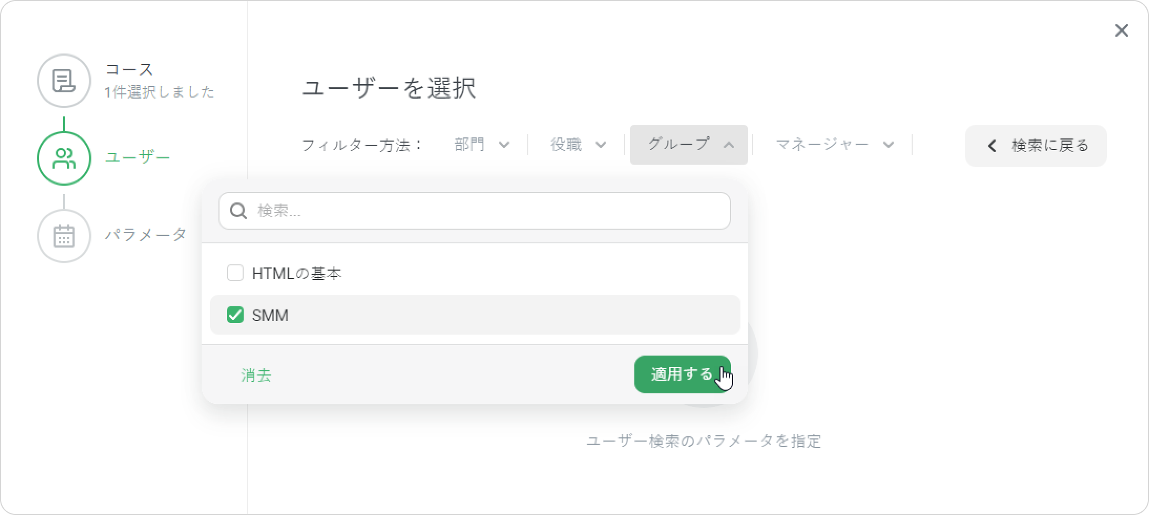Image resolution: width=1149 pixels, height=515 pixels.
Task: Click the magnifier icon in search box
Action: click(238, 211)
